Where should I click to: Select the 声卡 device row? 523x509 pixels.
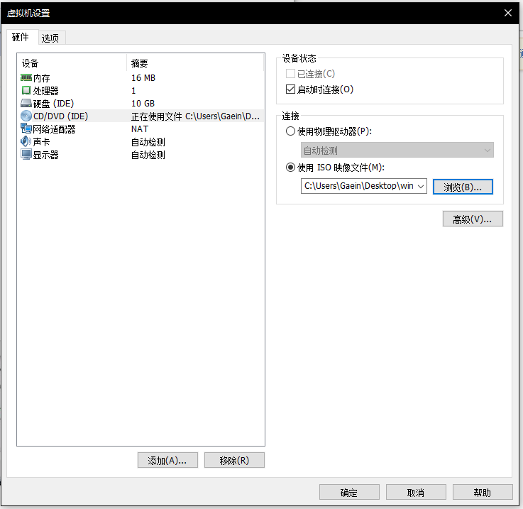click(x=141, y=142)
